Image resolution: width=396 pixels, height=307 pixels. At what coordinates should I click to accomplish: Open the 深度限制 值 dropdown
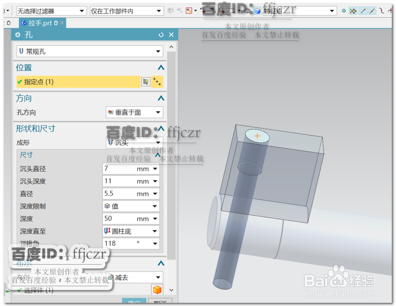(131, 206)
